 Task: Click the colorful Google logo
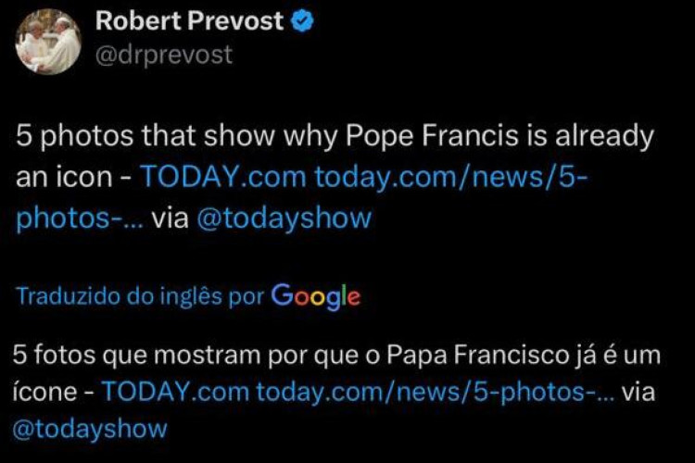pos(316,296)
